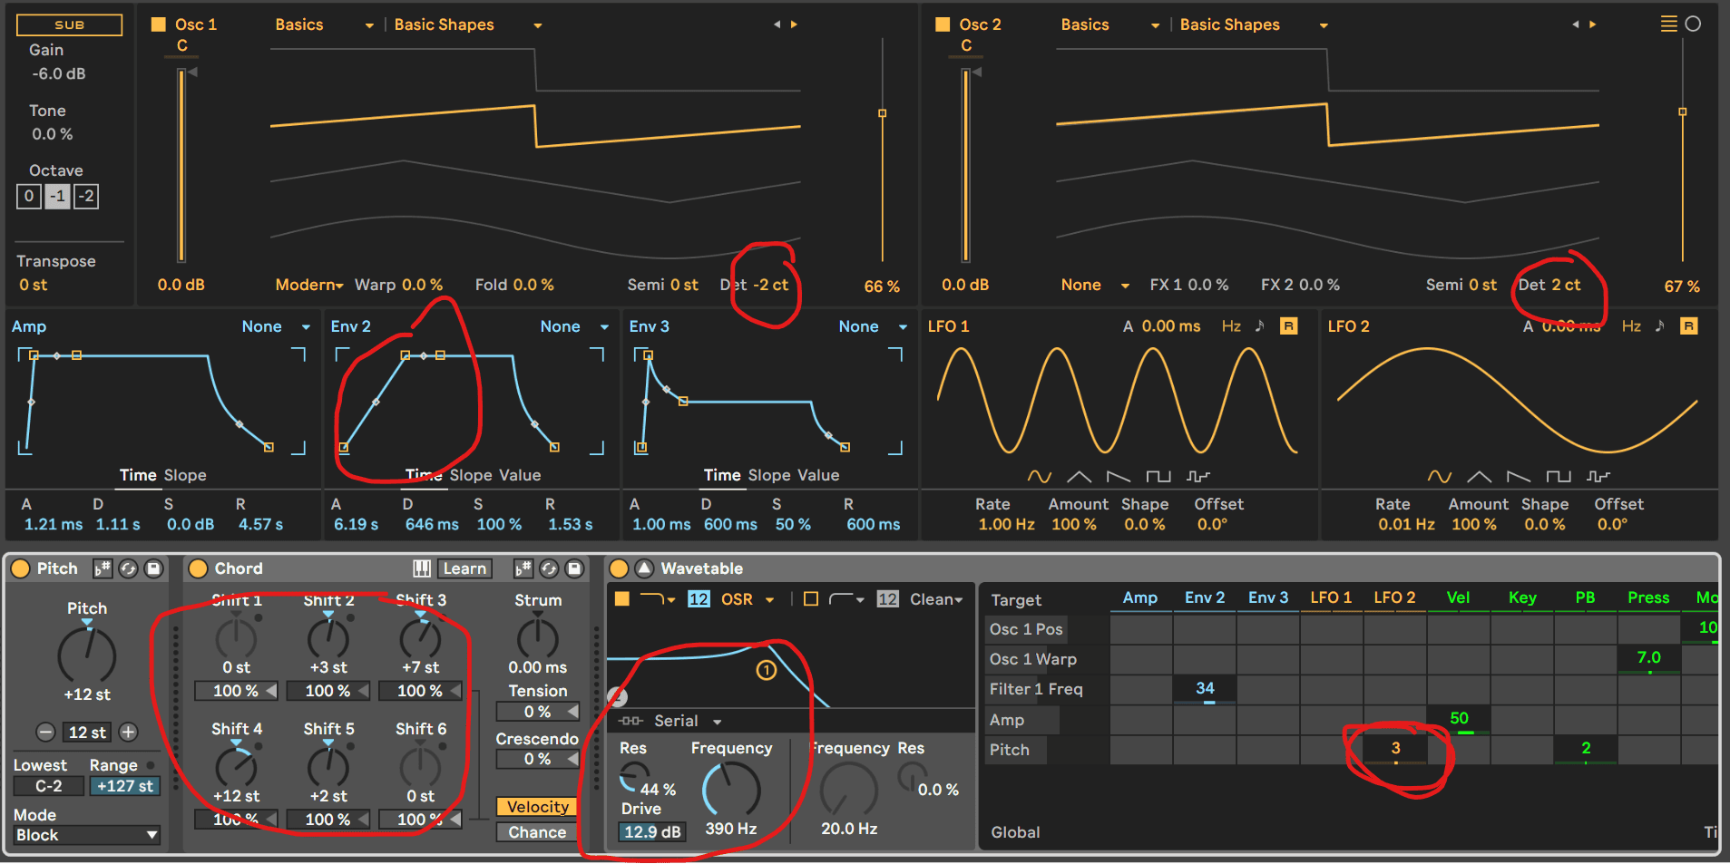Select the square shape icon under LFO 1

(x=1158, y=475)
